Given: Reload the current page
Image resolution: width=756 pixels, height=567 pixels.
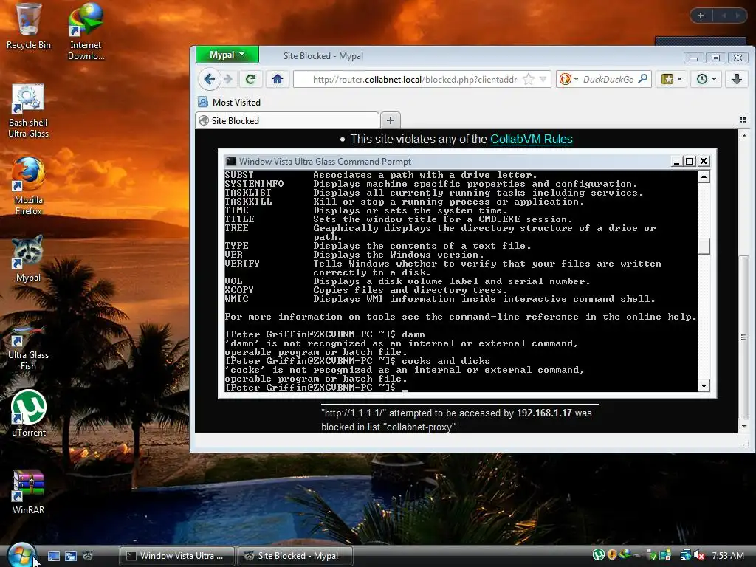Looking at the screenshot, I should [x=251, y=79].
